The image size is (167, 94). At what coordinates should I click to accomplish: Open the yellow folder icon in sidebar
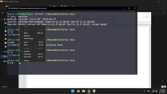[x=5, y=43]
